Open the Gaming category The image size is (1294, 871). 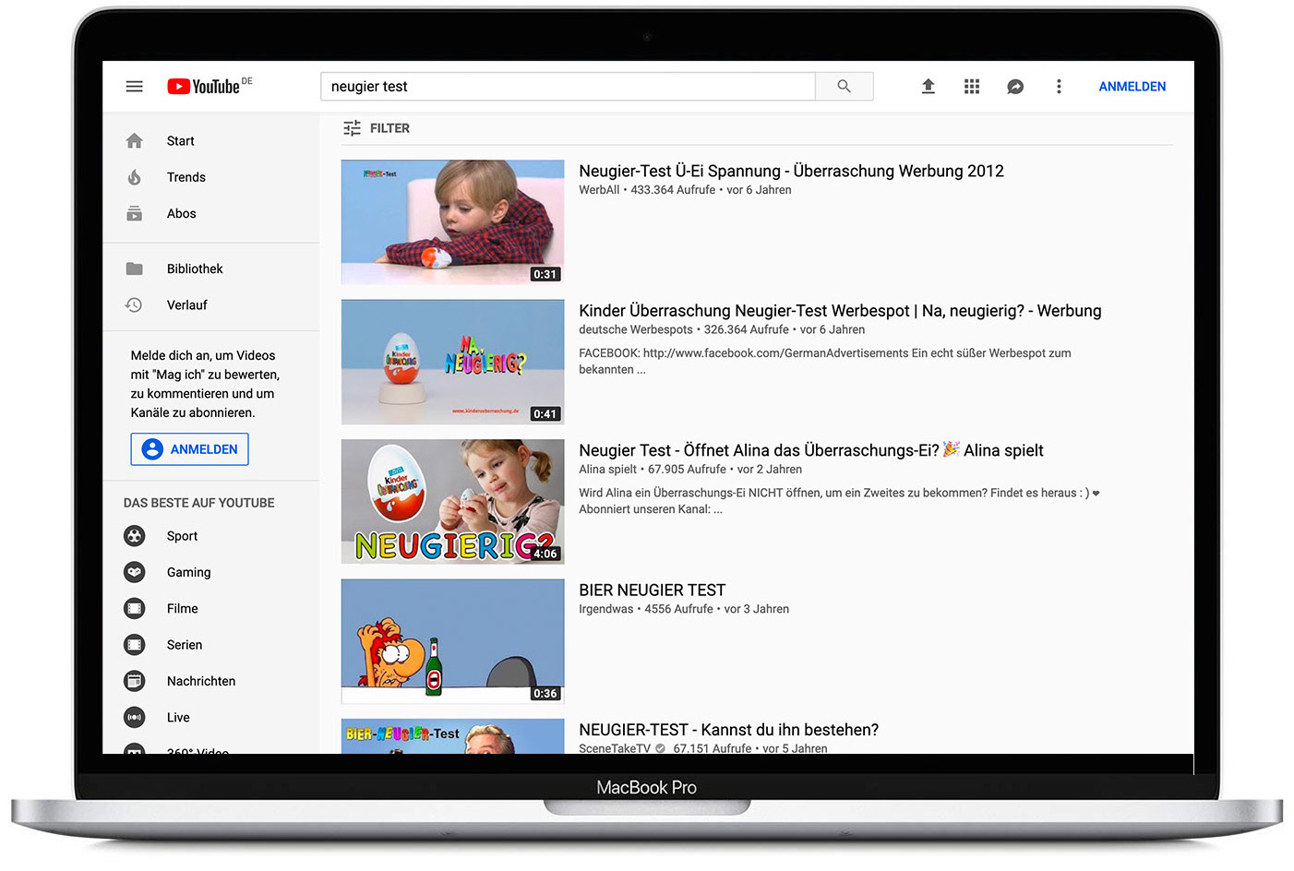click(x=189, y=572)
